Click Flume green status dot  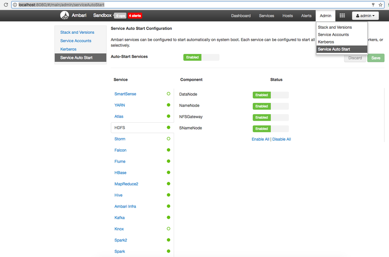tap(169, 161)
